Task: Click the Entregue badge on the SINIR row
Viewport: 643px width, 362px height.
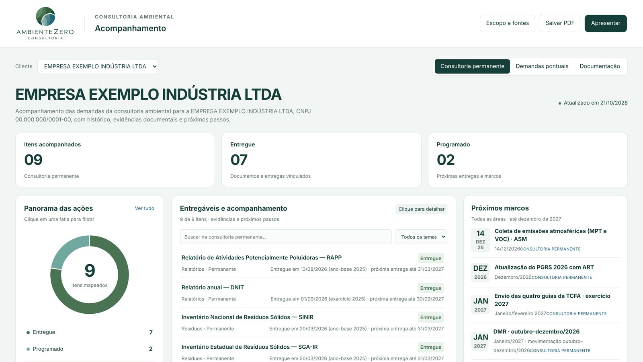Action: coord(430,318)
